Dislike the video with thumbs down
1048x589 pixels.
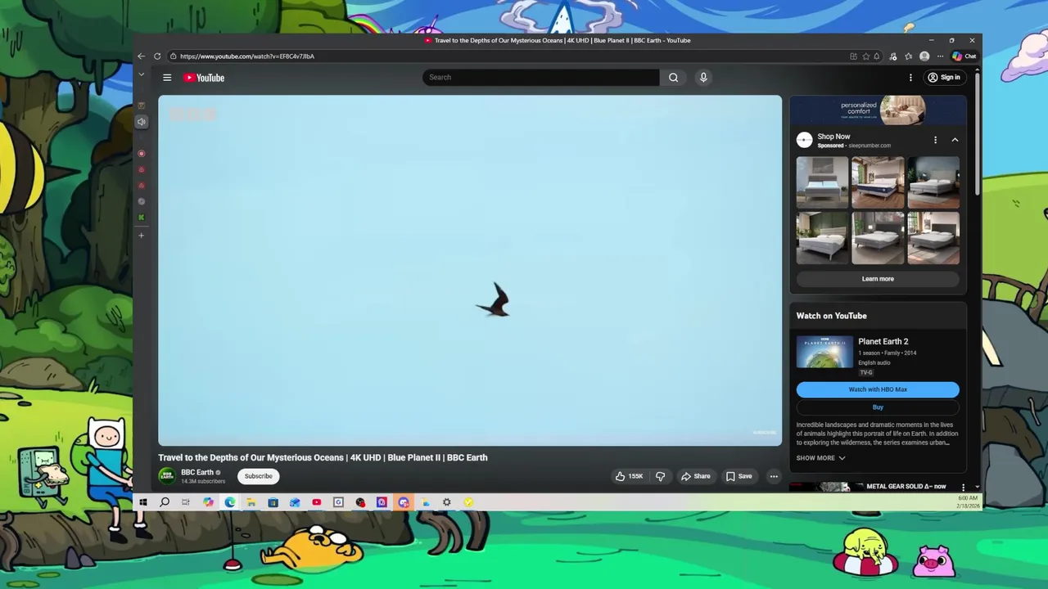[660, 476]
